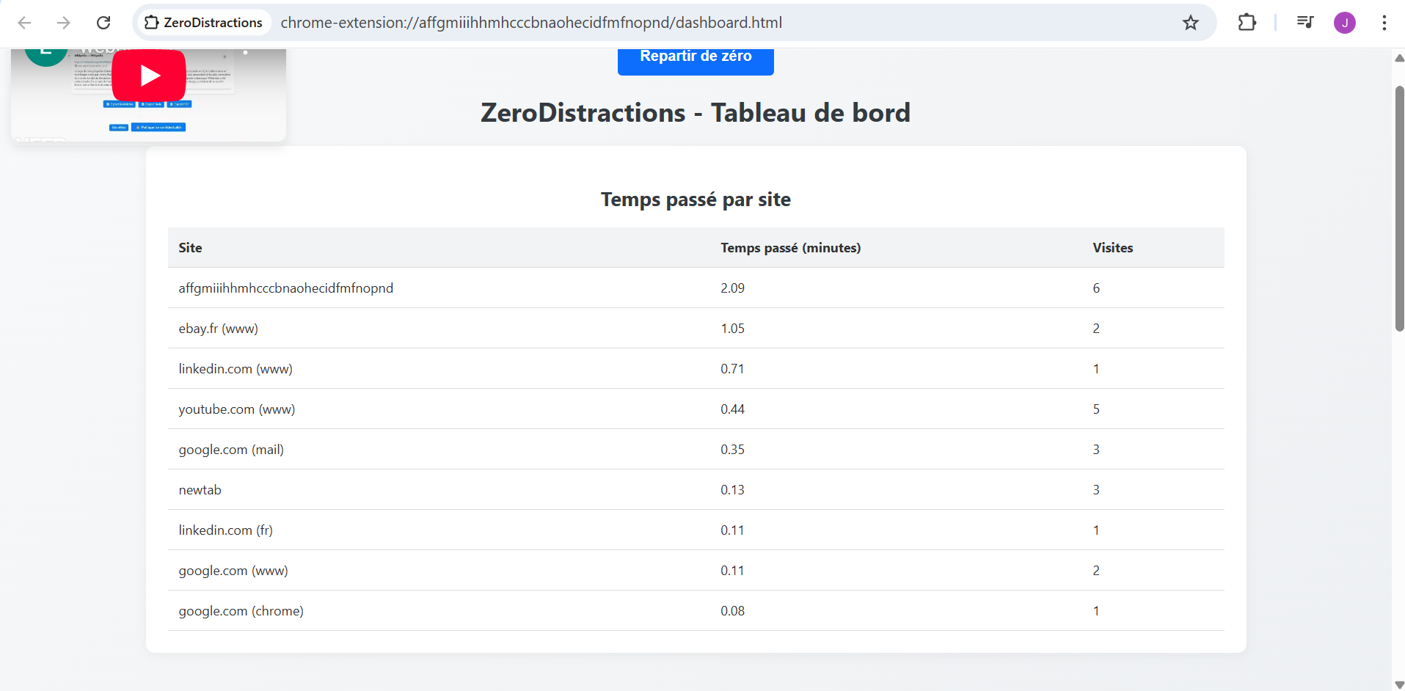1405x691 pixels.
Task: Open the media controls icon
Action: pyautogui.click(x=1304, y=23)
